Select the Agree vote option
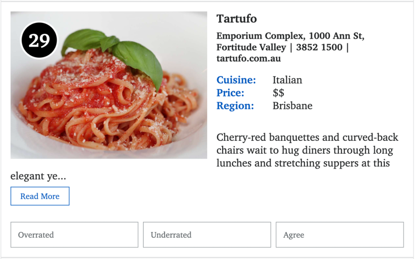 pyautogui.click(x=340, y=235)
